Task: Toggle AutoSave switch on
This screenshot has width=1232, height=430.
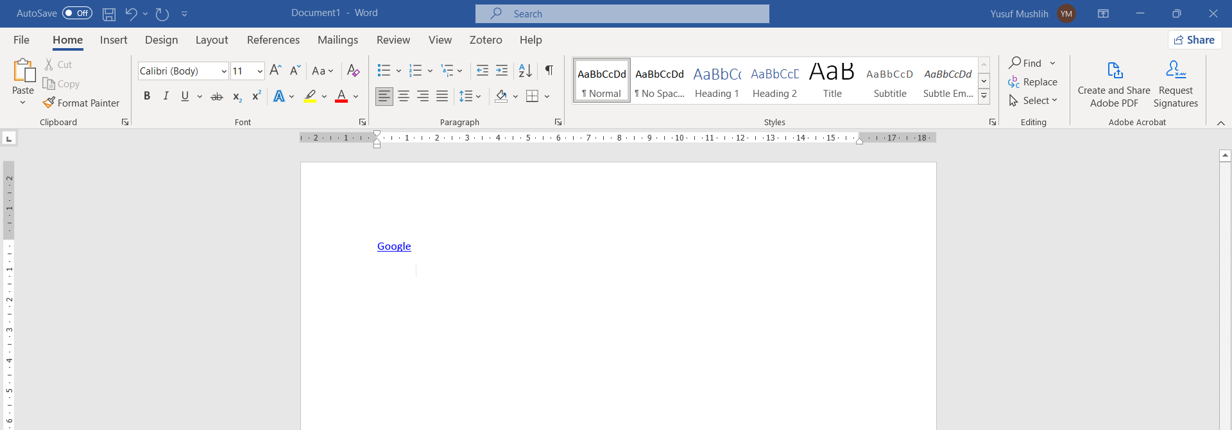Action: (77, 13)
